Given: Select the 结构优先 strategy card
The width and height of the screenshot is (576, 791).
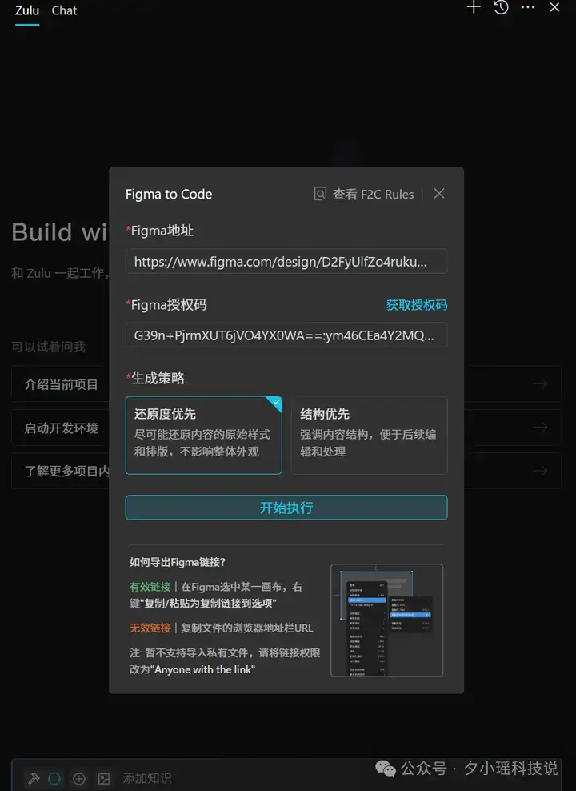Looking at the screenshot, I should pyautogui.click(x=370, y=436).
